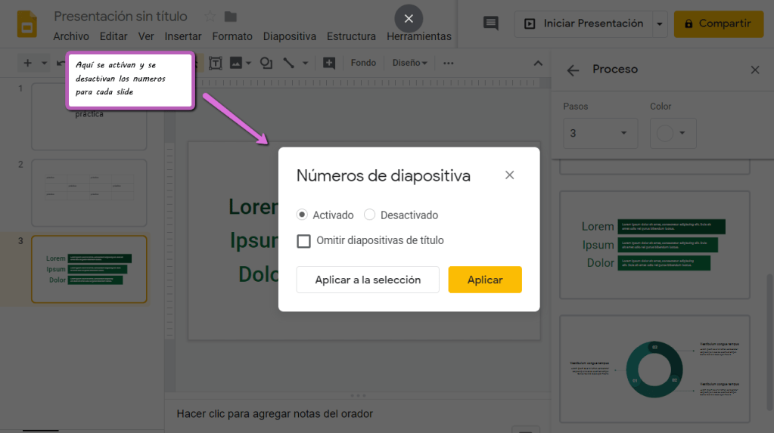The width and height of the screenshot is (774, 433).
Task: Open the Diapositiva menu
Action: (x=289, y=36)
